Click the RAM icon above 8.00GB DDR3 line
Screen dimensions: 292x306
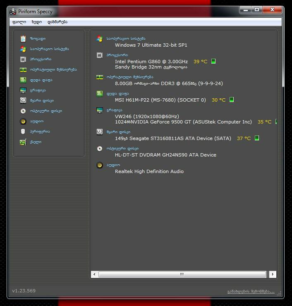[x=100, y=77]
